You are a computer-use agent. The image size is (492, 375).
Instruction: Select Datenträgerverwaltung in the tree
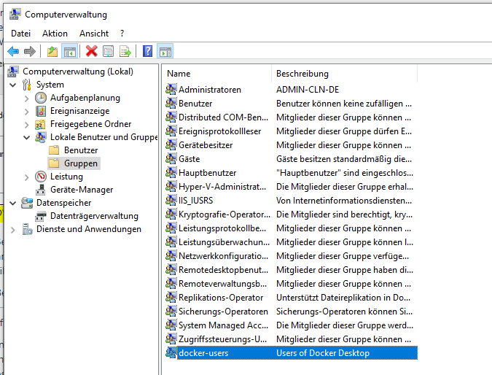click(94, 216)
